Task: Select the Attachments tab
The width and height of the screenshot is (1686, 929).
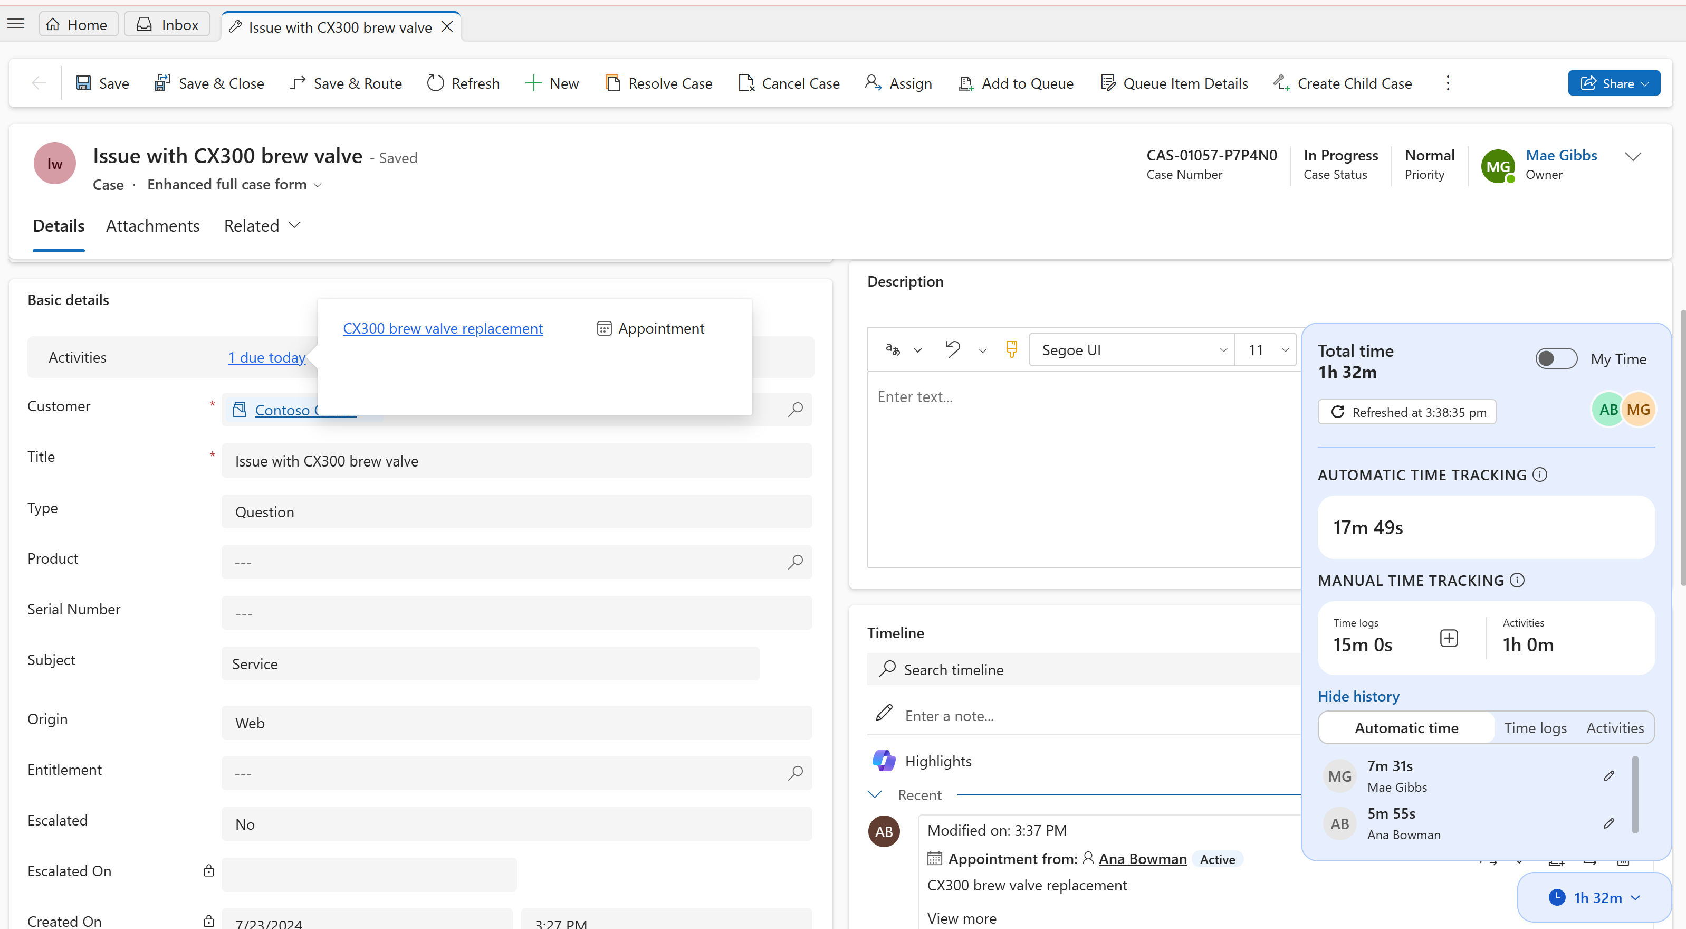Action: pyautogui.click(x=153, y=225)
